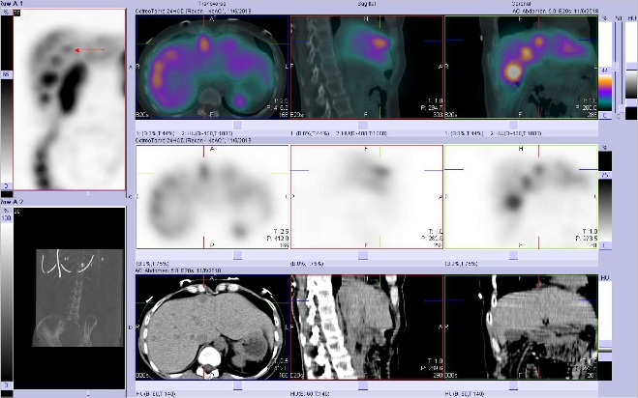Image resolution: width=638 pixels, height=398 pixels.
Task: Select the '0' lower handle on Row A 1 scale
Action: 7,186
